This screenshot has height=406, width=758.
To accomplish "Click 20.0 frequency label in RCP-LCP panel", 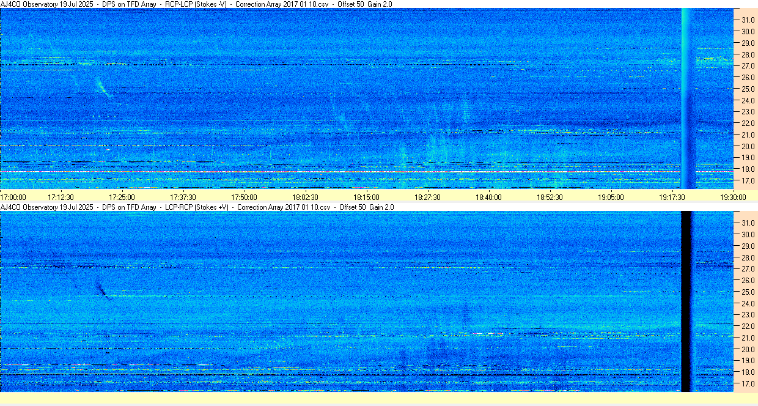I will [748, 147].
